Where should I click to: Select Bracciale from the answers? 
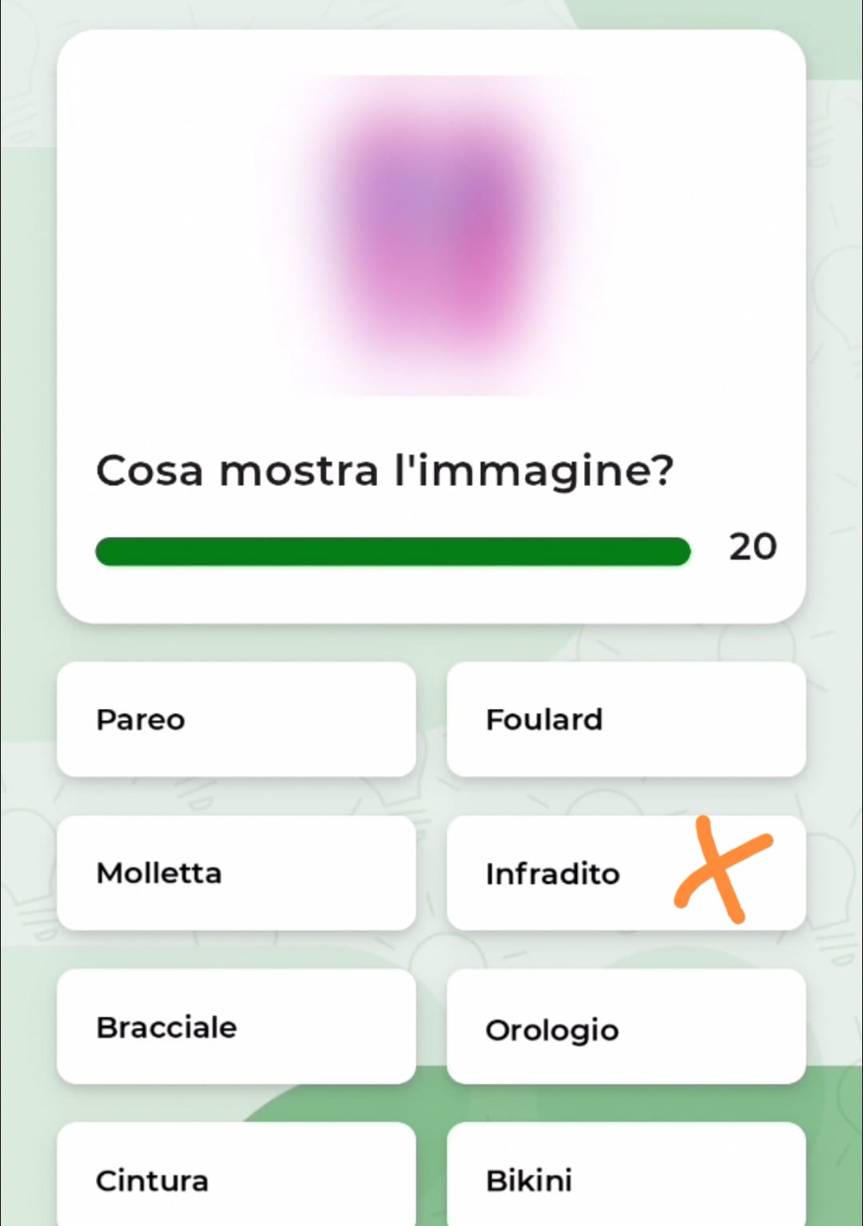tap(236, 1027)
